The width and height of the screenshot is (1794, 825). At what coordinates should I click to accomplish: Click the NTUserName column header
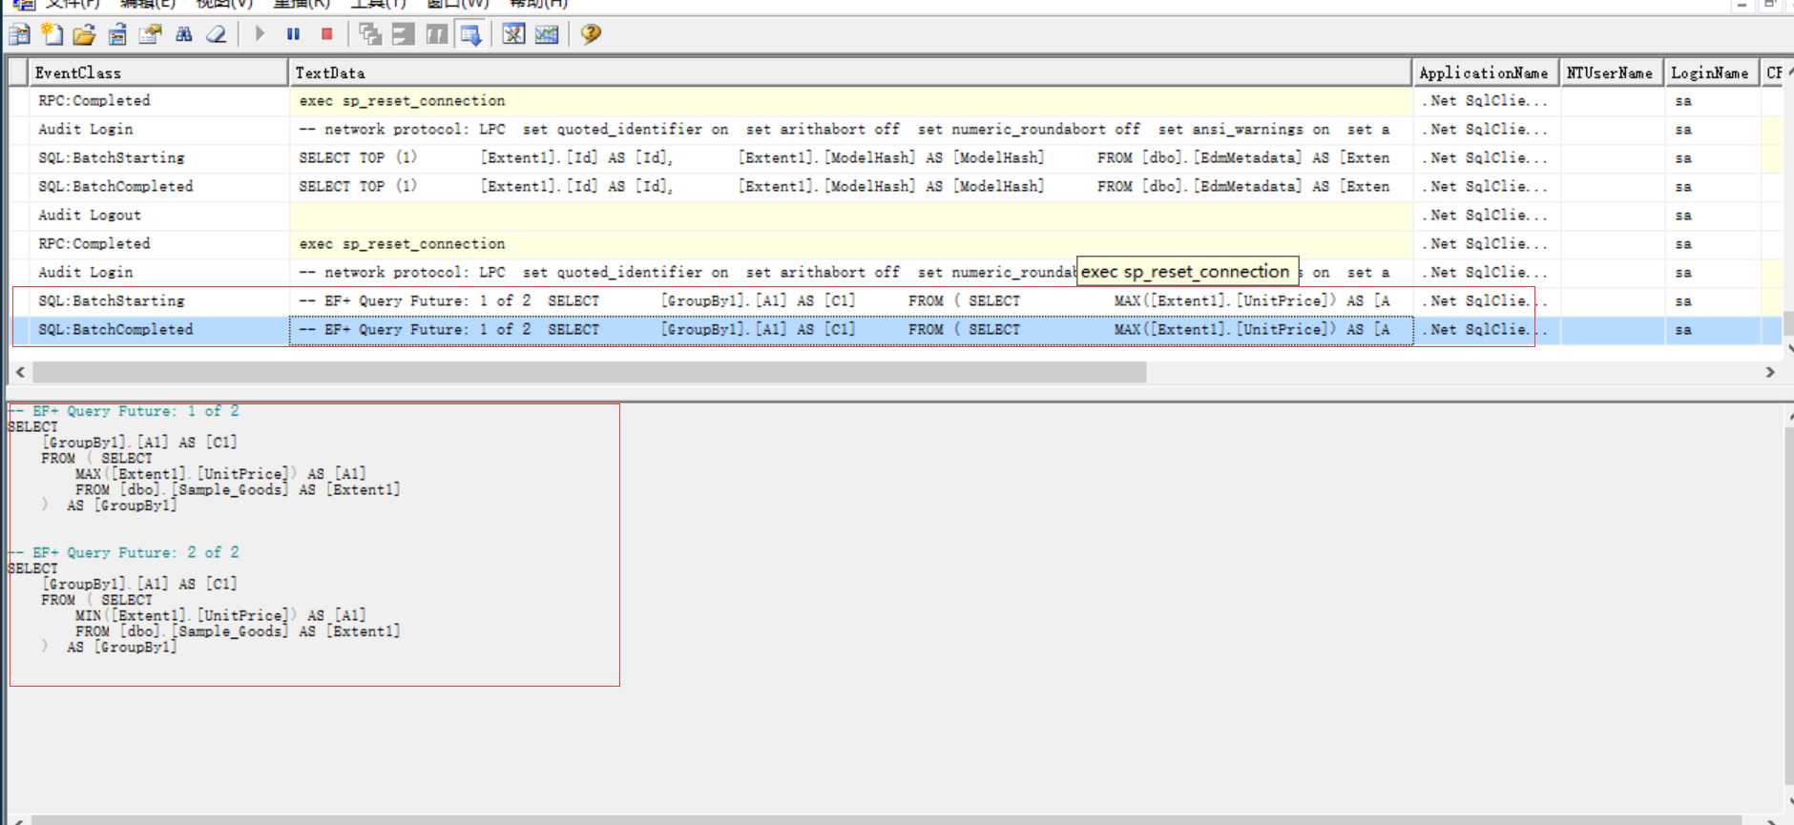coord(1611,72)
